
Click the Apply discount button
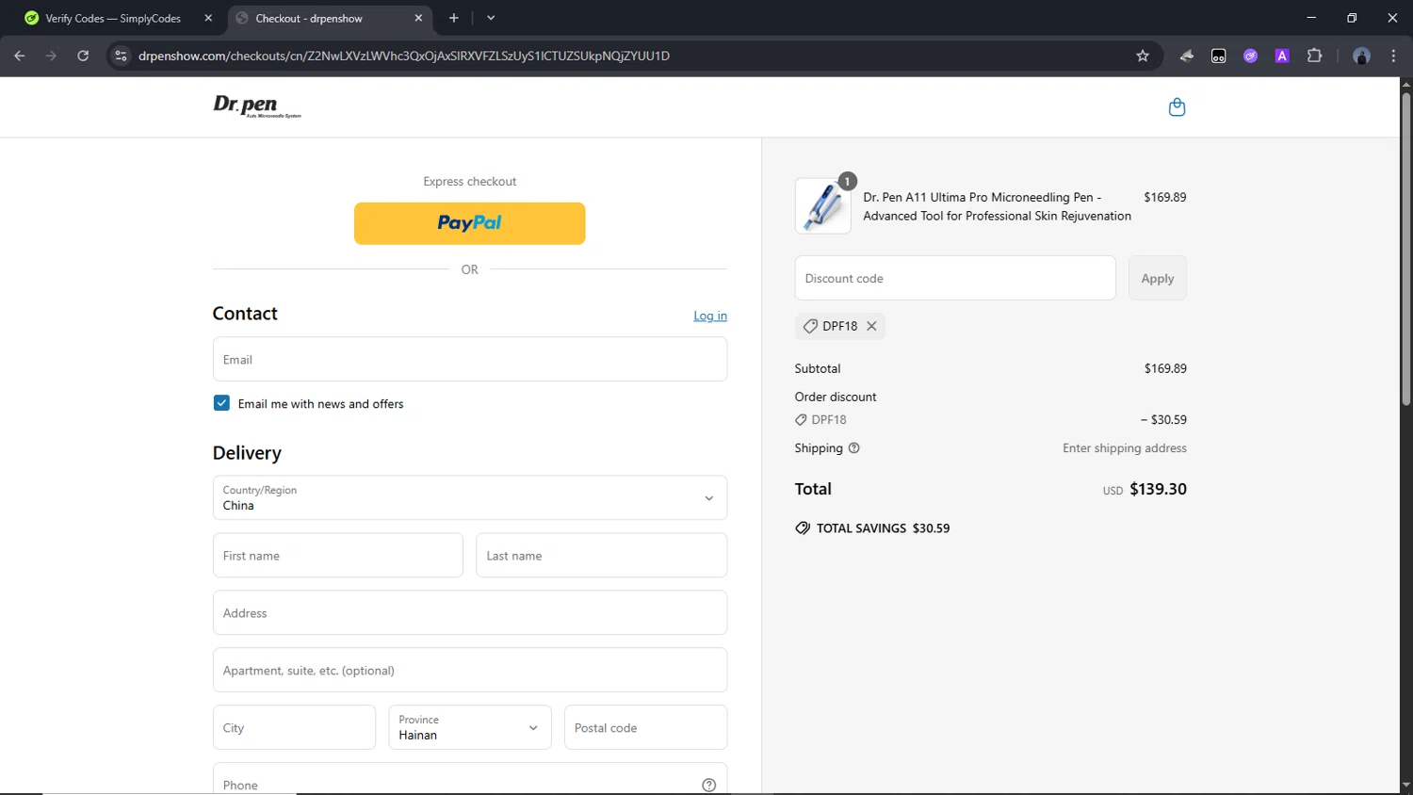coord(1158,278)
